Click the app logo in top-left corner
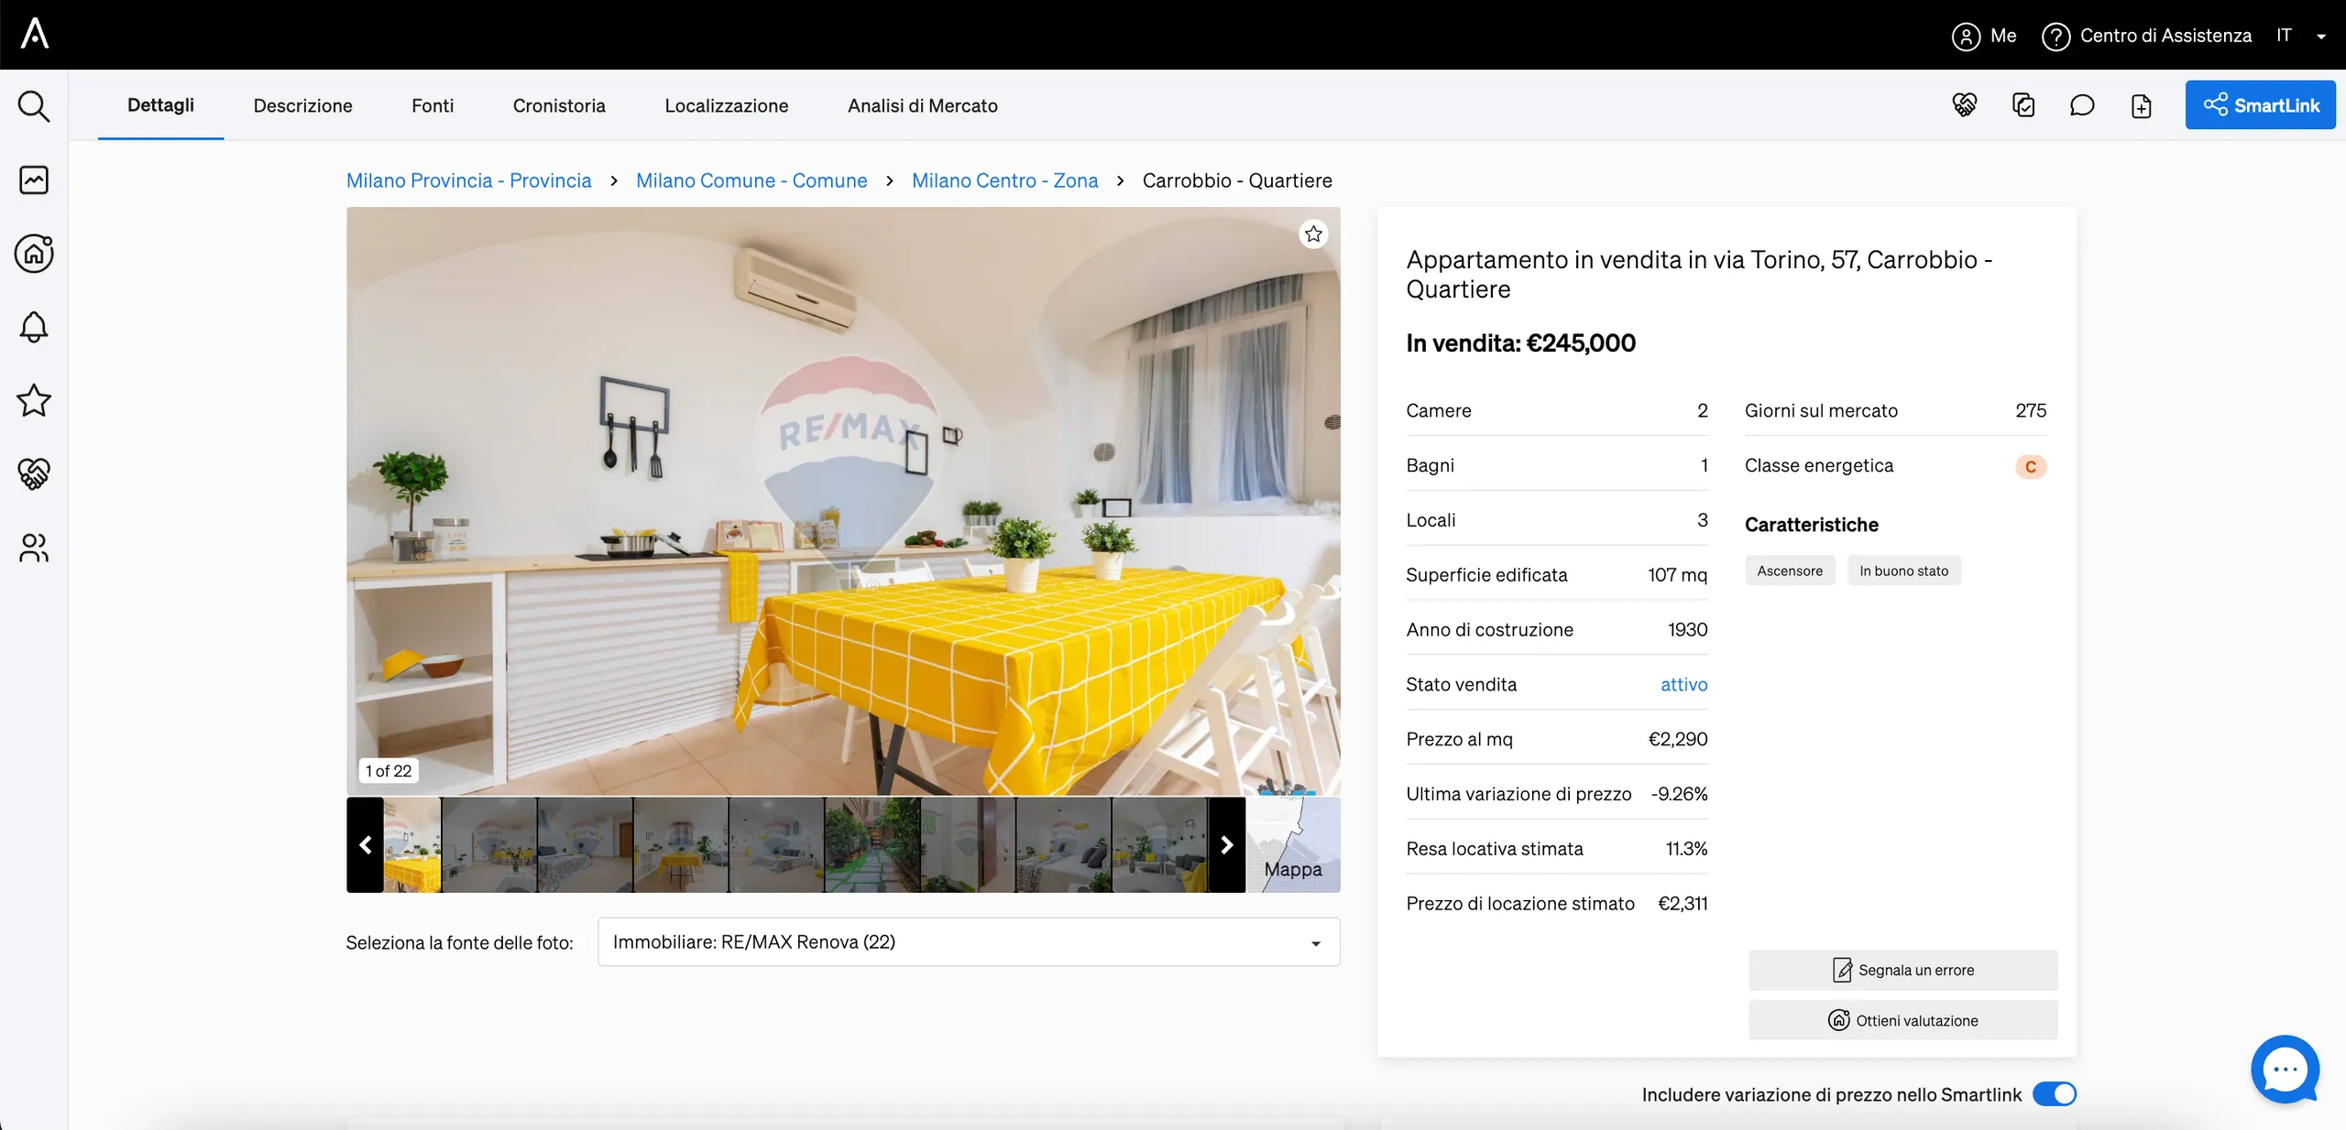Screen dimensions: 2346x1130 (x=35, y=34)
